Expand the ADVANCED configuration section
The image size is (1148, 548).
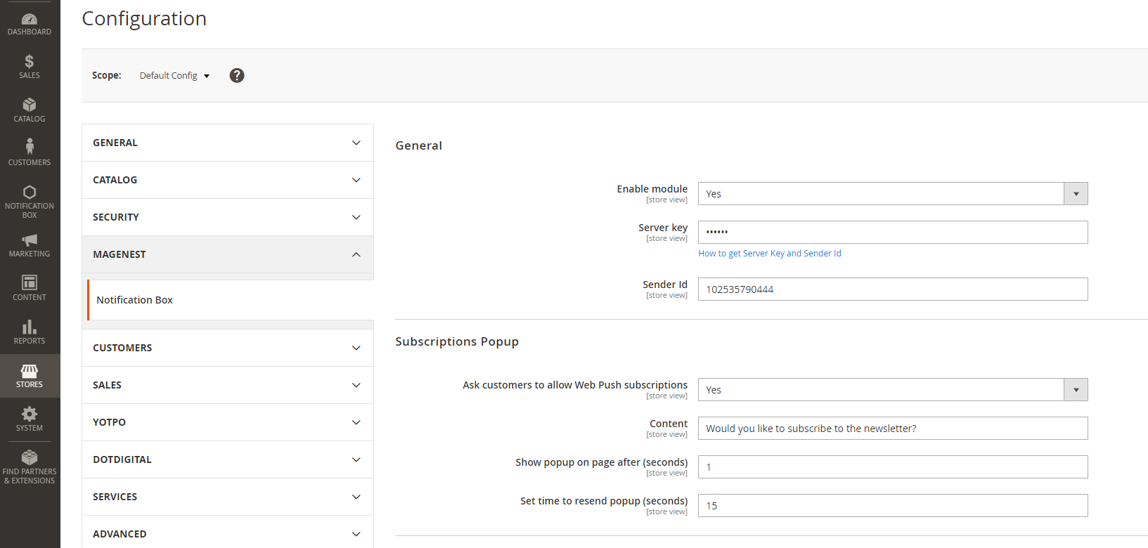(x=228, y=533)
